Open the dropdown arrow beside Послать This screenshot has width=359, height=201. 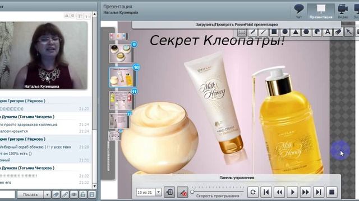click(x=47, y=194)
